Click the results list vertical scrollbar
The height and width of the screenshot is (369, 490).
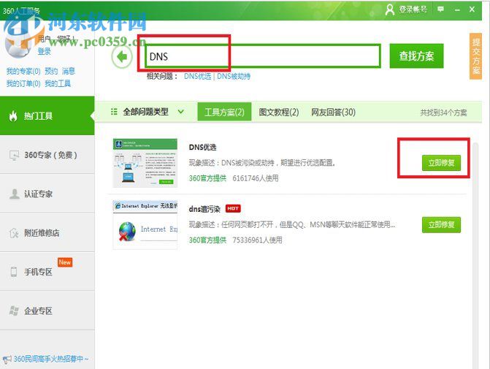[x=475, y=255]
